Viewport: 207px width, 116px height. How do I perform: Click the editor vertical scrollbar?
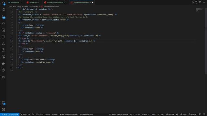[206, 41]
